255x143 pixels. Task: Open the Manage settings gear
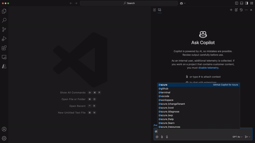[x=4, y=138]
